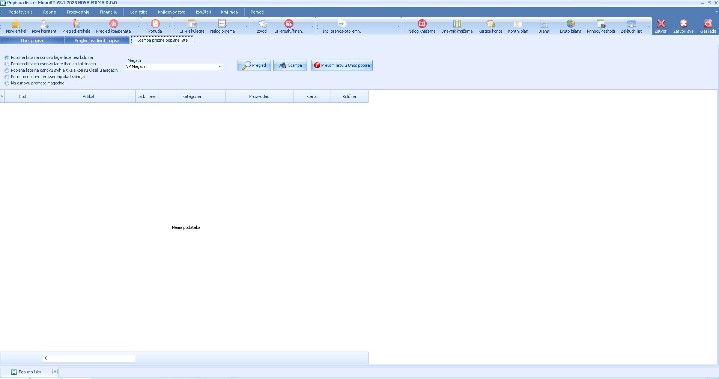This screenshot has height=379, width=719.
Task: Select the Popisna lista window tab
Action: [x=30, y=372]
